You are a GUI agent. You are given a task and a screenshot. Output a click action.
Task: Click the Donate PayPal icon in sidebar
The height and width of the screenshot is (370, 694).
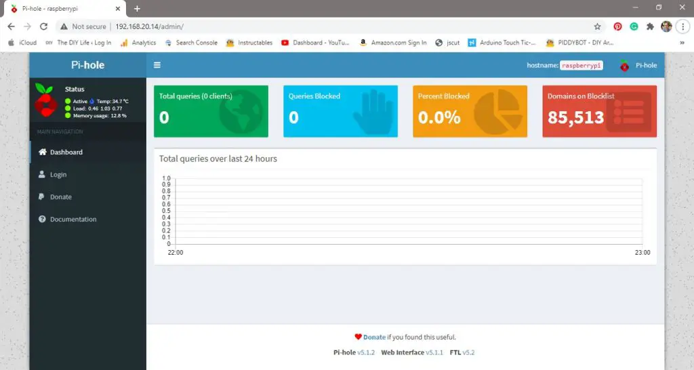pyautogui.click(x=42, y=197)
